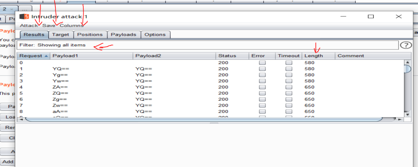This screenshot has height=167, width=418.
Task: Open the Attack menu
Action: click(x=29, y=25)
